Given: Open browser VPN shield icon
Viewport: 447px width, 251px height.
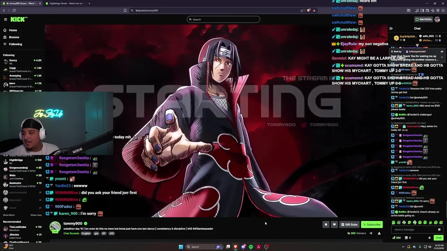Looking at the screenshot, I should click(x=438, y=10).
